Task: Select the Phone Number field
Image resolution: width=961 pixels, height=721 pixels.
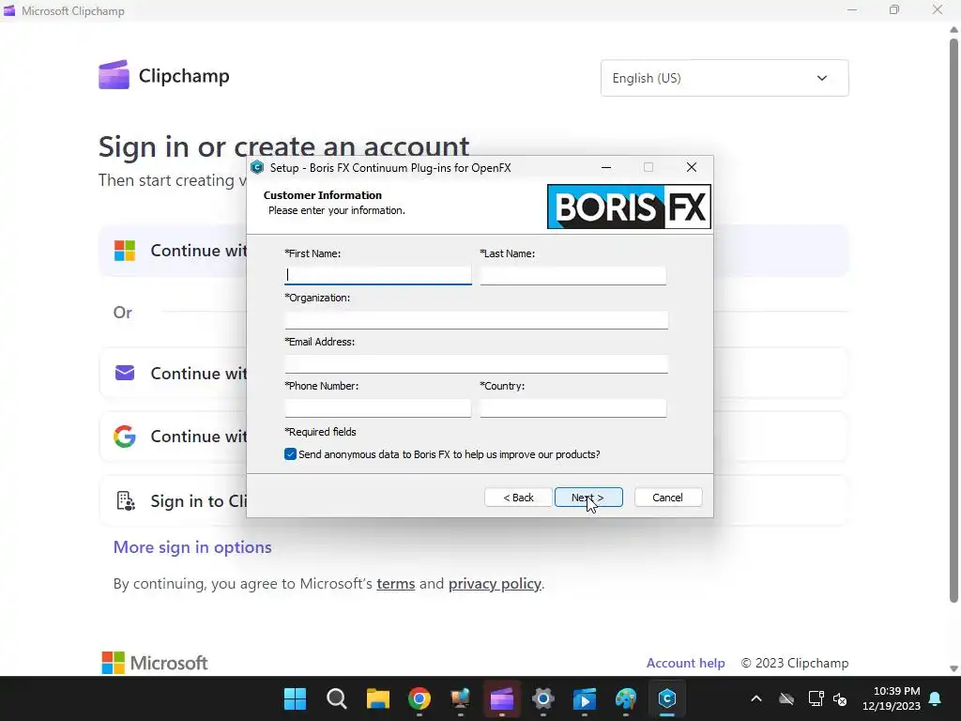Action: coord(377,407)
